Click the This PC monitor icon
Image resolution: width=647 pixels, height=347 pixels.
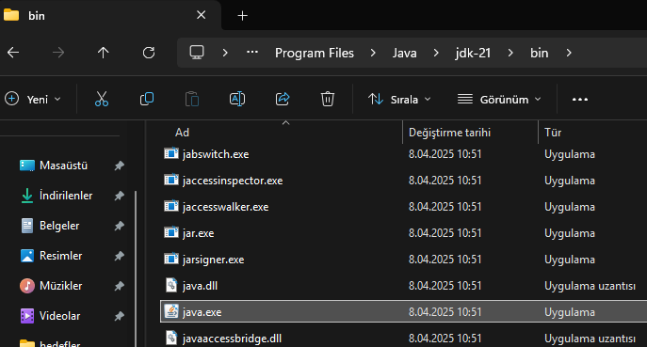(197, 53)
